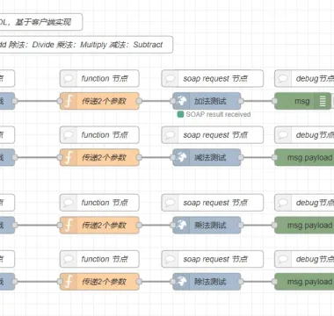Select the 乘法测试 soap request node

pos(207,226)
